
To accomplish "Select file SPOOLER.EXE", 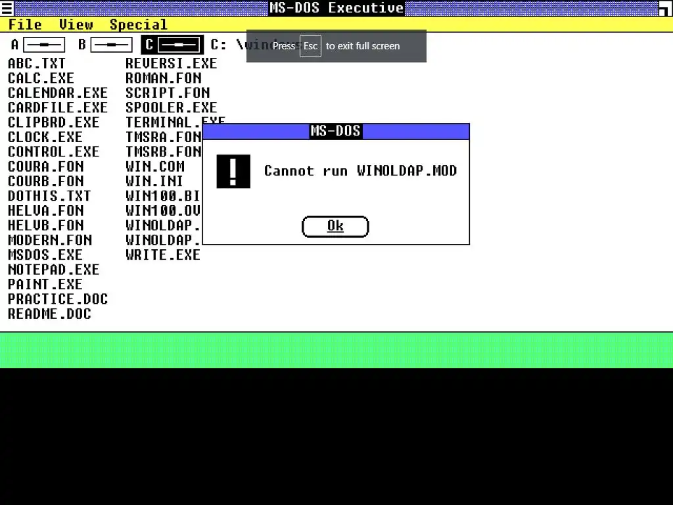I will click(x=172, y=107).
